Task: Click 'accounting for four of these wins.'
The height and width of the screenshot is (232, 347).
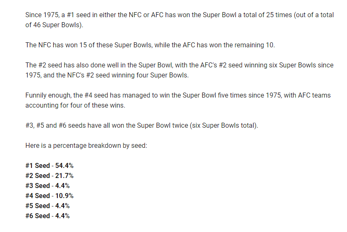Action: (x=75, y=106)
